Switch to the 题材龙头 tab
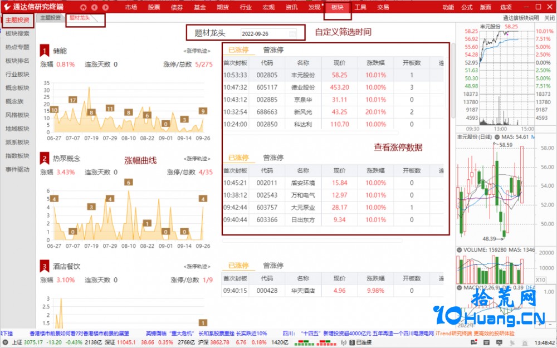Viewport: 557px width, 348px height. [x=80, y=18]
